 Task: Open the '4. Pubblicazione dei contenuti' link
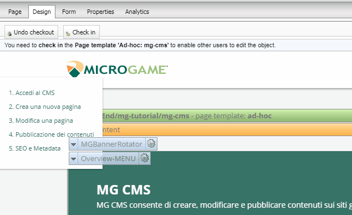pyautogui.click(x=52, y=134)
